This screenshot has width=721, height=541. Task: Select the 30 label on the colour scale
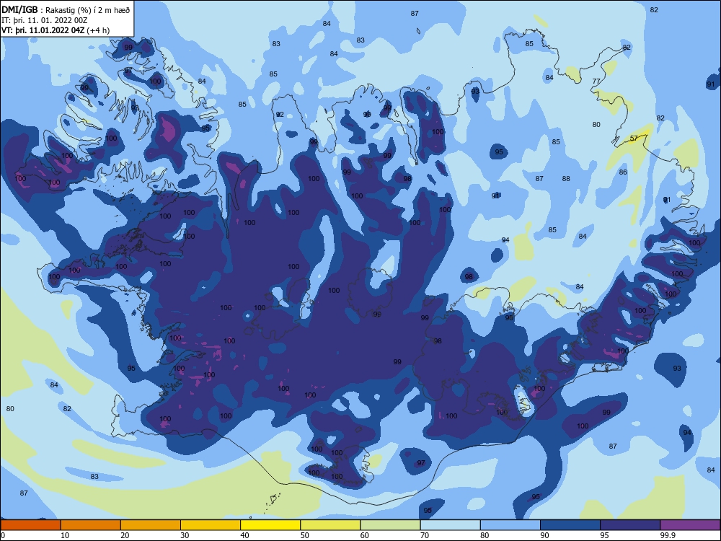(x=185, y=535)
